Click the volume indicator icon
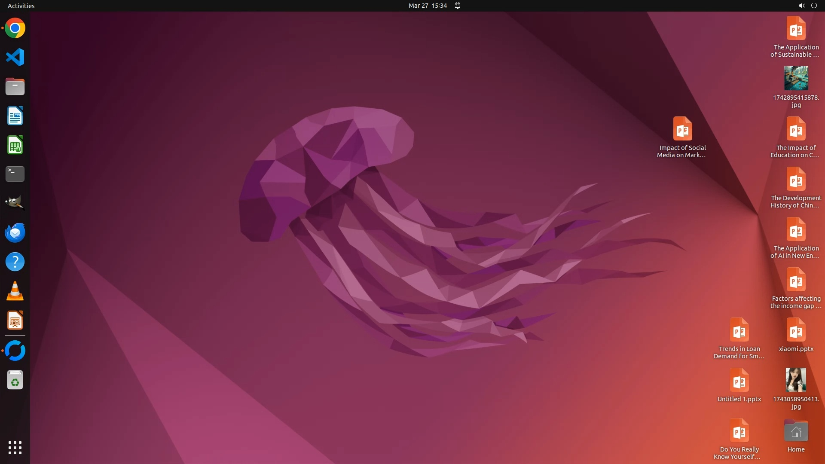Viewport: 825px width, 464px height. click(801, 6)
